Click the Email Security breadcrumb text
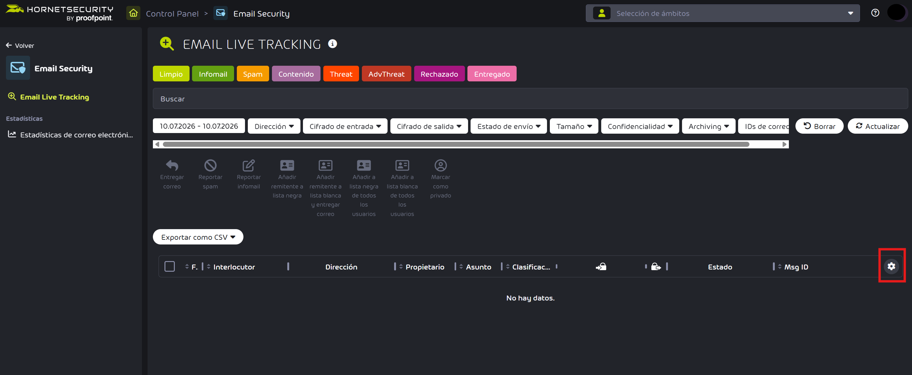Image resolution: width=912 pixels, height=375 pixels. coord(261,14)
